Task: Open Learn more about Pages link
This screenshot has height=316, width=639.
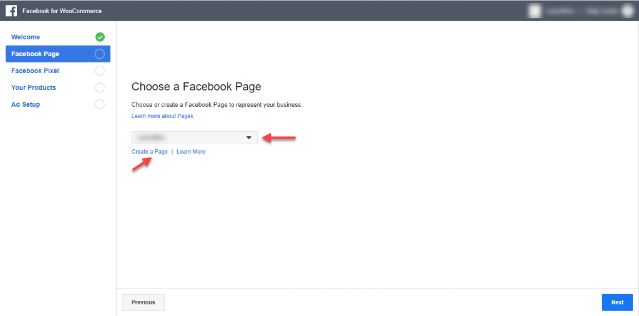Action: [162, 116]
